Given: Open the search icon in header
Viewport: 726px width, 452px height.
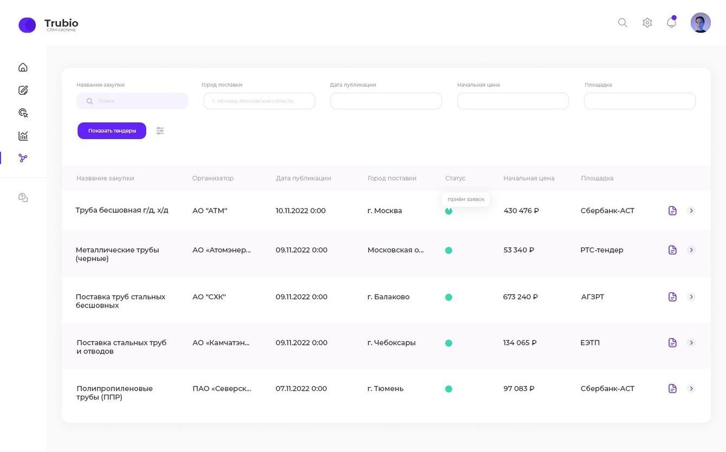Looking at the screenshot, I should [623, 23].
